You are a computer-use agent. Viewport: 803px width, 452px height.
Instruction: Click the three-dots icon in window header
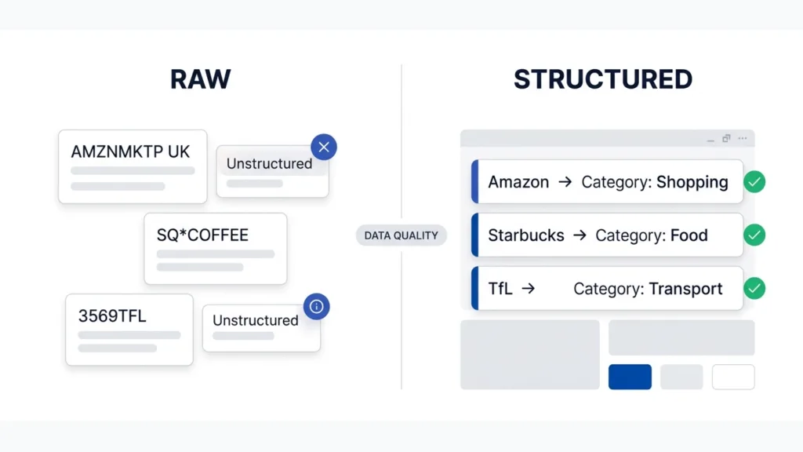[x=742, y=139]
